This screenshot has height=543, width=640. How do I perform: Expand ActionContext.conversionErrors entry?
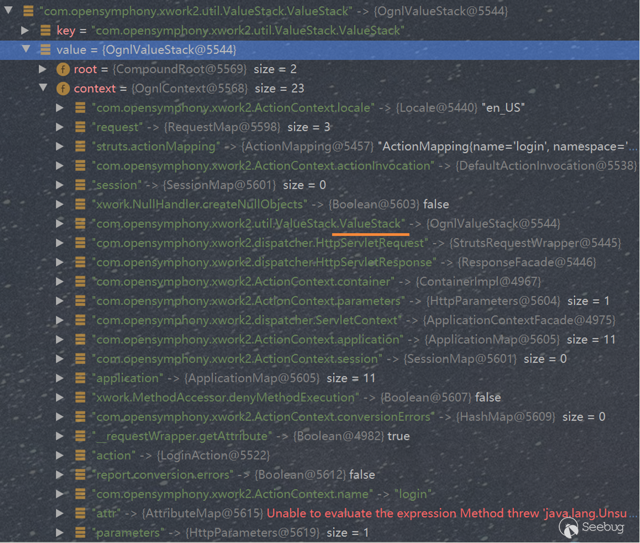tap(60, 416)
